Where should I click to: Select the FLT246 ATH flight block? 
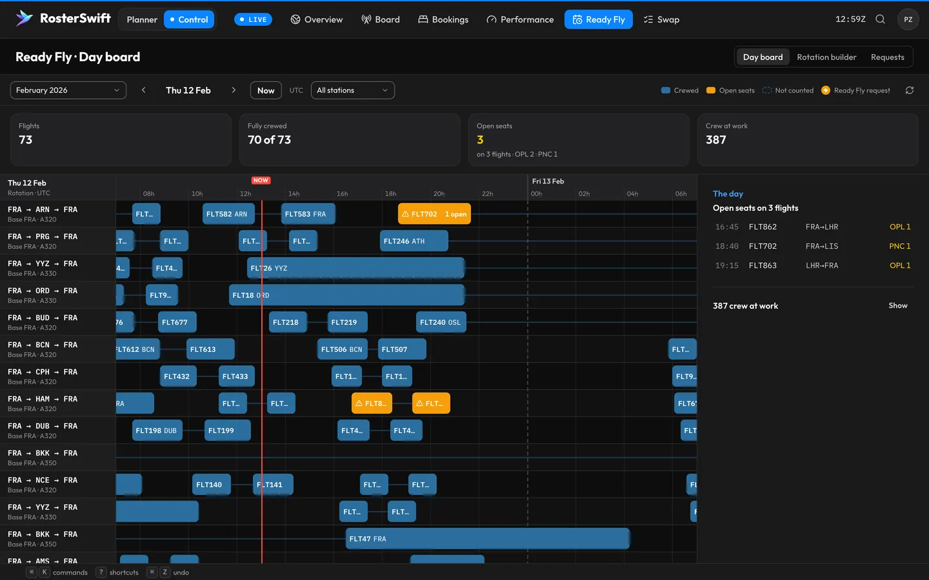click(414, 241)
